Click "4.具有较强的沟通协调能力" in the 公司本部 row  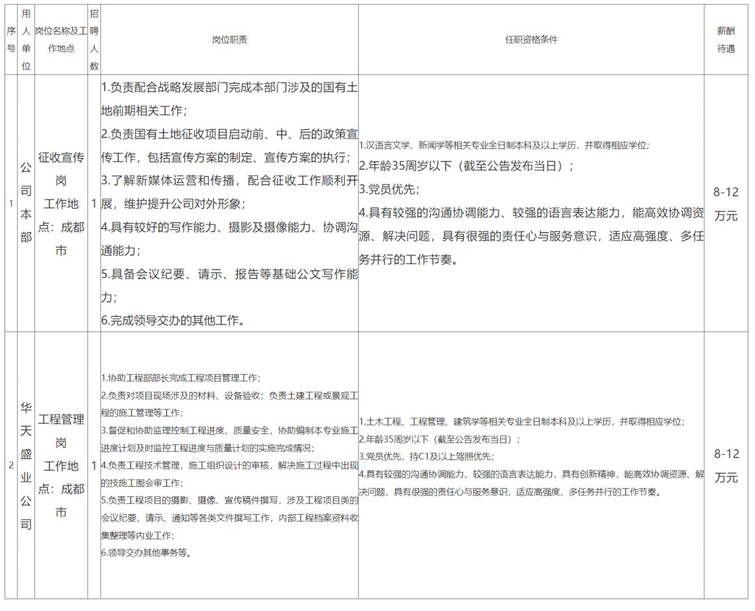(531, 236)
